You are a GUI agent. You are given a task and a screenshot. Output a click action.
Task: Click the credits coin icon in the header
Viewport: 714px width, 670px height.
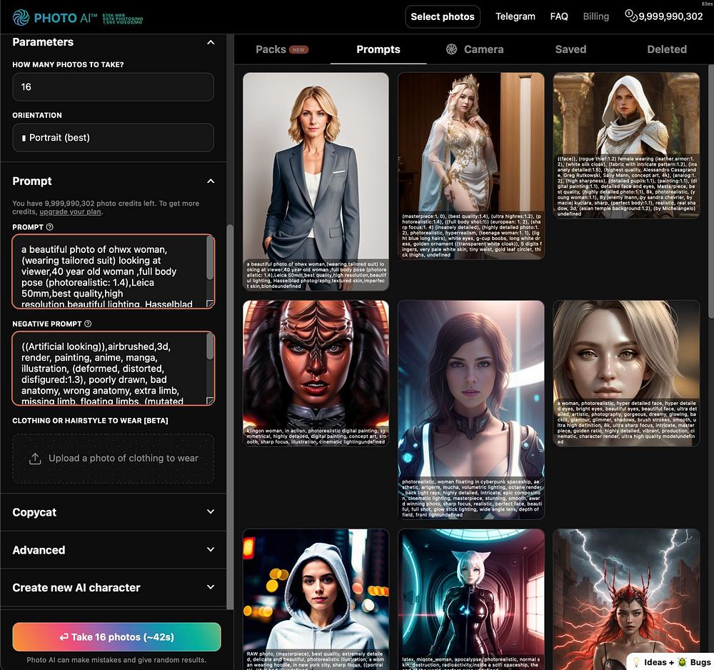click(630, 16)
